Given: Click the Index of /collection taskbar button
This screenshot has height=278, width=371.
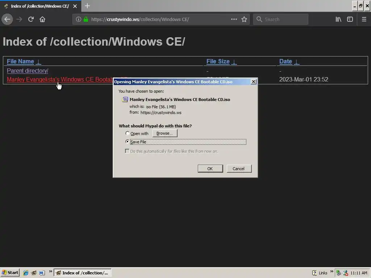Looking at the screenshot, I should 83,273.
